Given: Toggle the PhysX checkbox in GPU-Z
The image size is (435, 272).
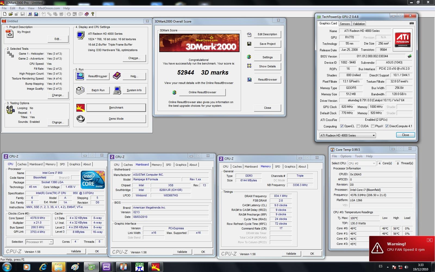Looking at the screenshot, I should (373, 126).
